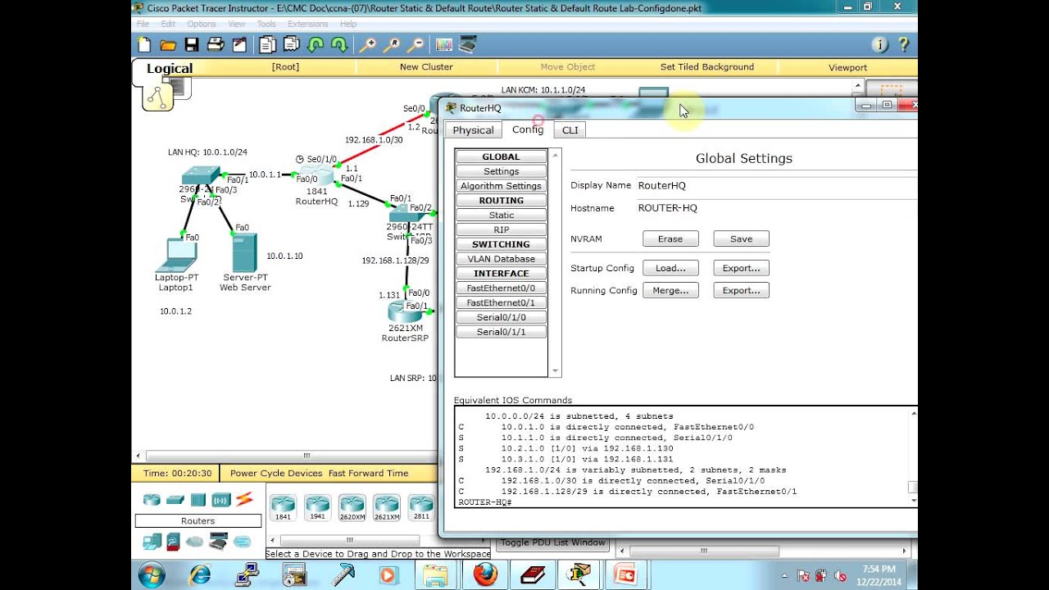The height and width of the screenshot is (590, 1049).
Task: Click Fast Forward Time
Action: pos(368,473)
